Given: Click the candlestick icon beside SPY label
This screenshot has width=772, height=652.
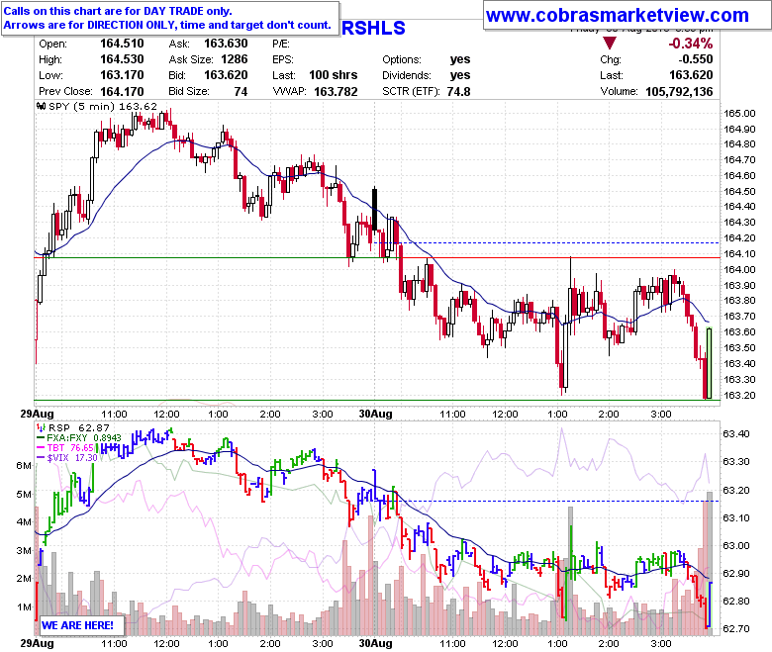Looking at the screenshot, I should coord(42,106).
